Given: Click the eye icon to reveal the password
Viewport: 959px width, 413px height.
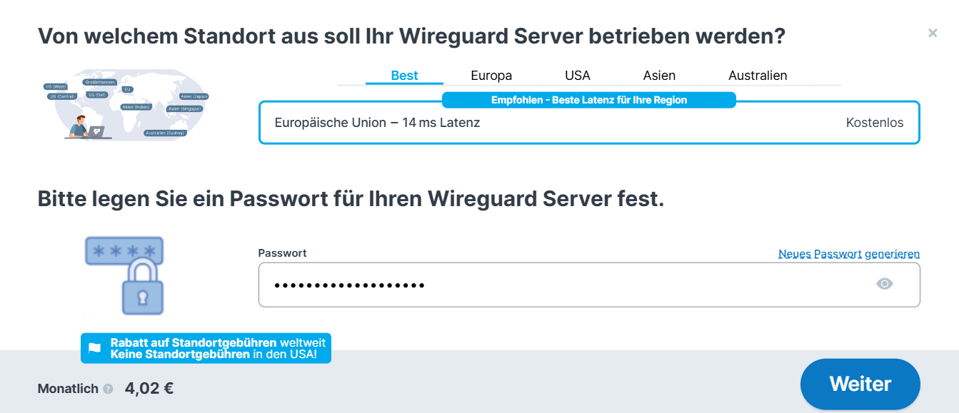Looking at the screenshot, I should 884,285.
